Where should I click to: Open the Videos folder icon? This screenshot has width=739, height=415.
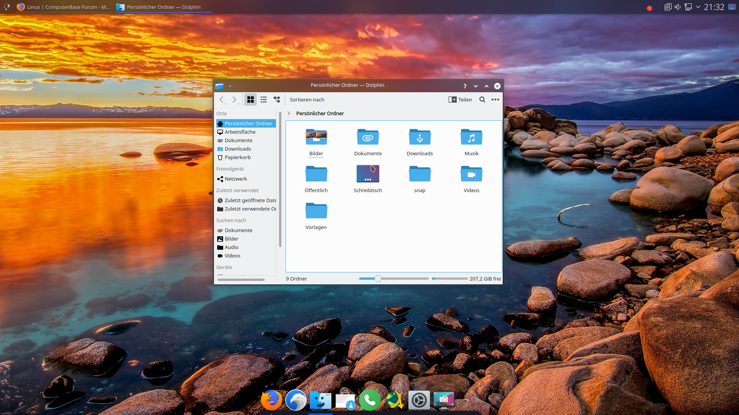[x=471, y=174]
